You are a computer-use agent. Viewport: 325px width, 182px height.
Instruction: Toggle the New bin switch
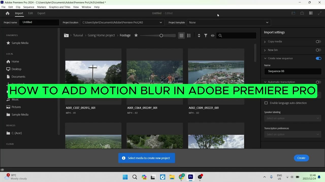[x=318, y=50]
